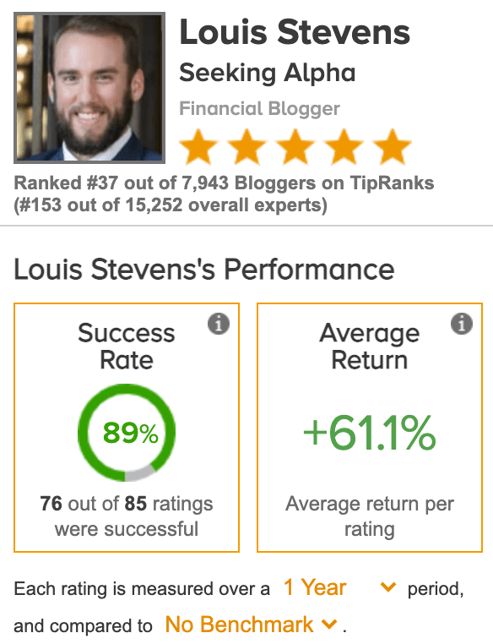Click the green success rate donut chart
493x644 pixels.
(x=127, y=433)
